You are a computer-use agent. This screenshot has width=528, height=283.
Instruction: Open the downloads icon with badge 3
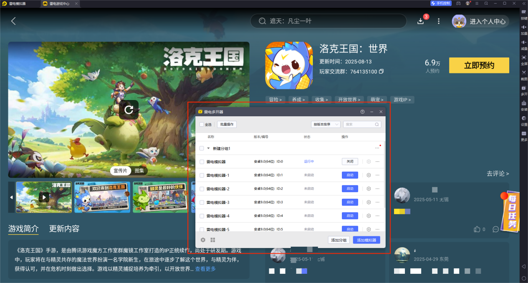[x=421, y=21]
